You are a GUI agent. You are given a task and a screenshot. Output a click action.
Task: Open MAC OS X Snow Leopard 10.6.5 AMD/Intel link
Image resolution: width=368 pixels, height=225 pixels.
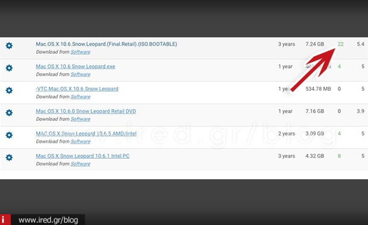(x=86, y=134)
